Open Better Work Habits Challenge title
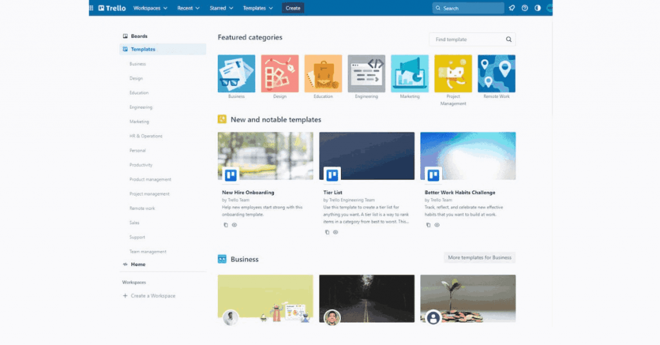Image resolution: width=660 pixels, height=345 pixels. (x=460, y=192)
